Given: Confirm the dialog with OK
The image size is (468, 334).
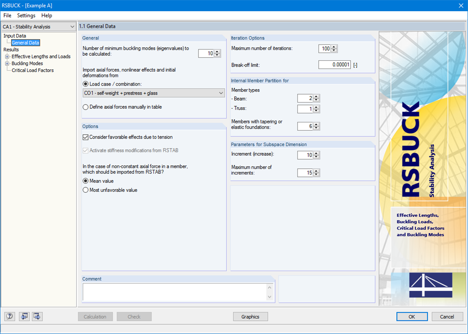Looking at the screenshot, I should pyautogui.click(x=411, y=316).
